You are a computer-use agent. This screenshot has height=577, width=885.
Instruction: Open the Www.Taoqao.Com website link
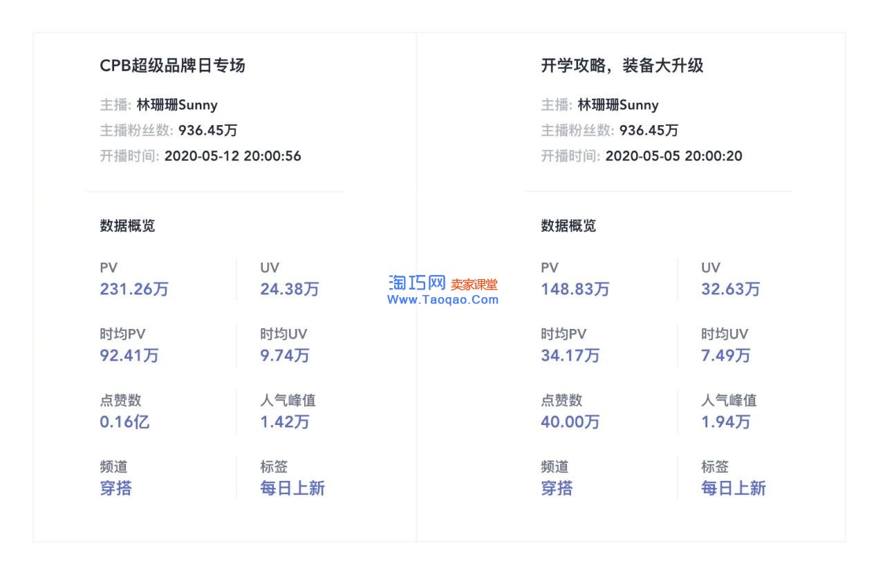(x=442, y=300)
